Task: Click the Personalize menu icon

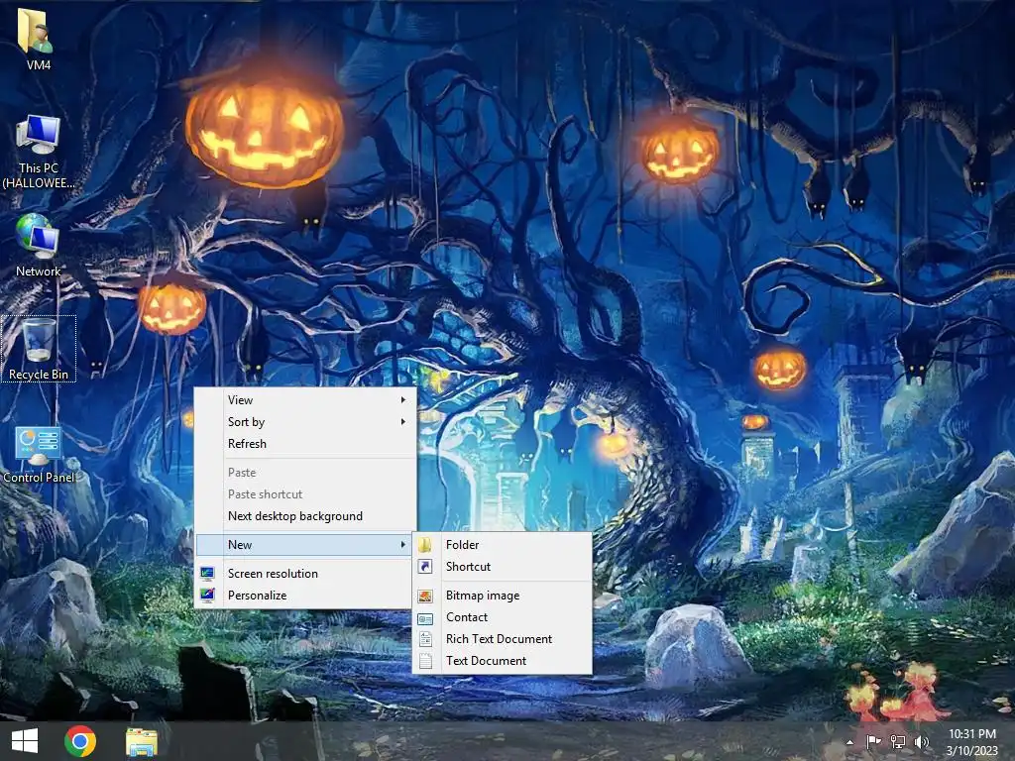Action: tap(207, 596)
